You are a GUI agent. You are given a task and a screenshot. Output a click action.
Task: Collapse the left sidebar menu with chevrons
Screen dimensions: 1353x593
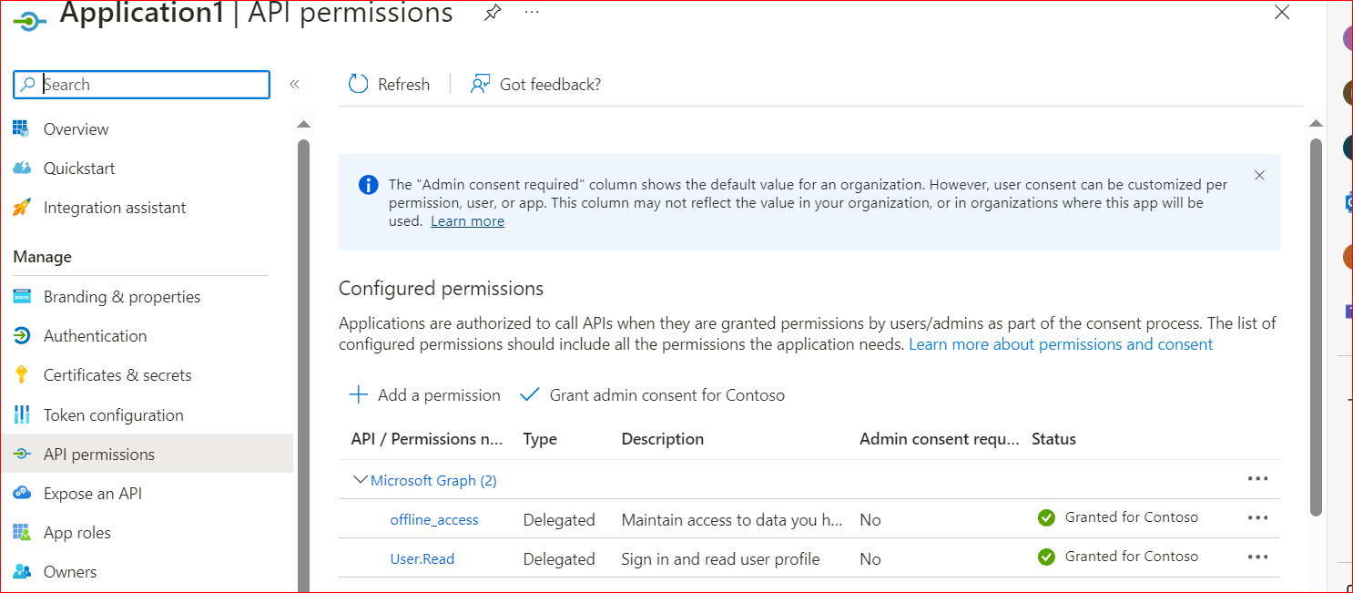pos(294,85)
